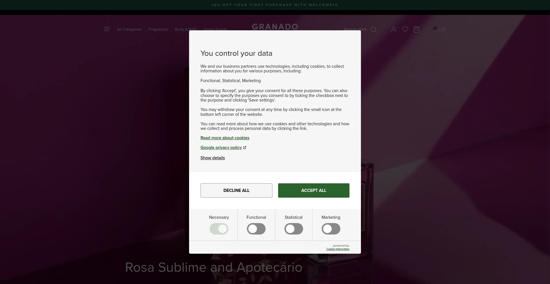Open the user account icon

click(x=394, y=29)
